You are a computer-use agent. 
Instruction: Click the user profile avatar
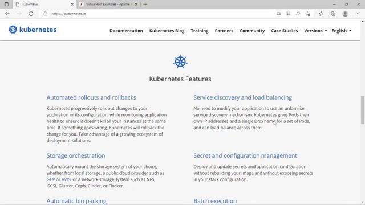[345, 14]
